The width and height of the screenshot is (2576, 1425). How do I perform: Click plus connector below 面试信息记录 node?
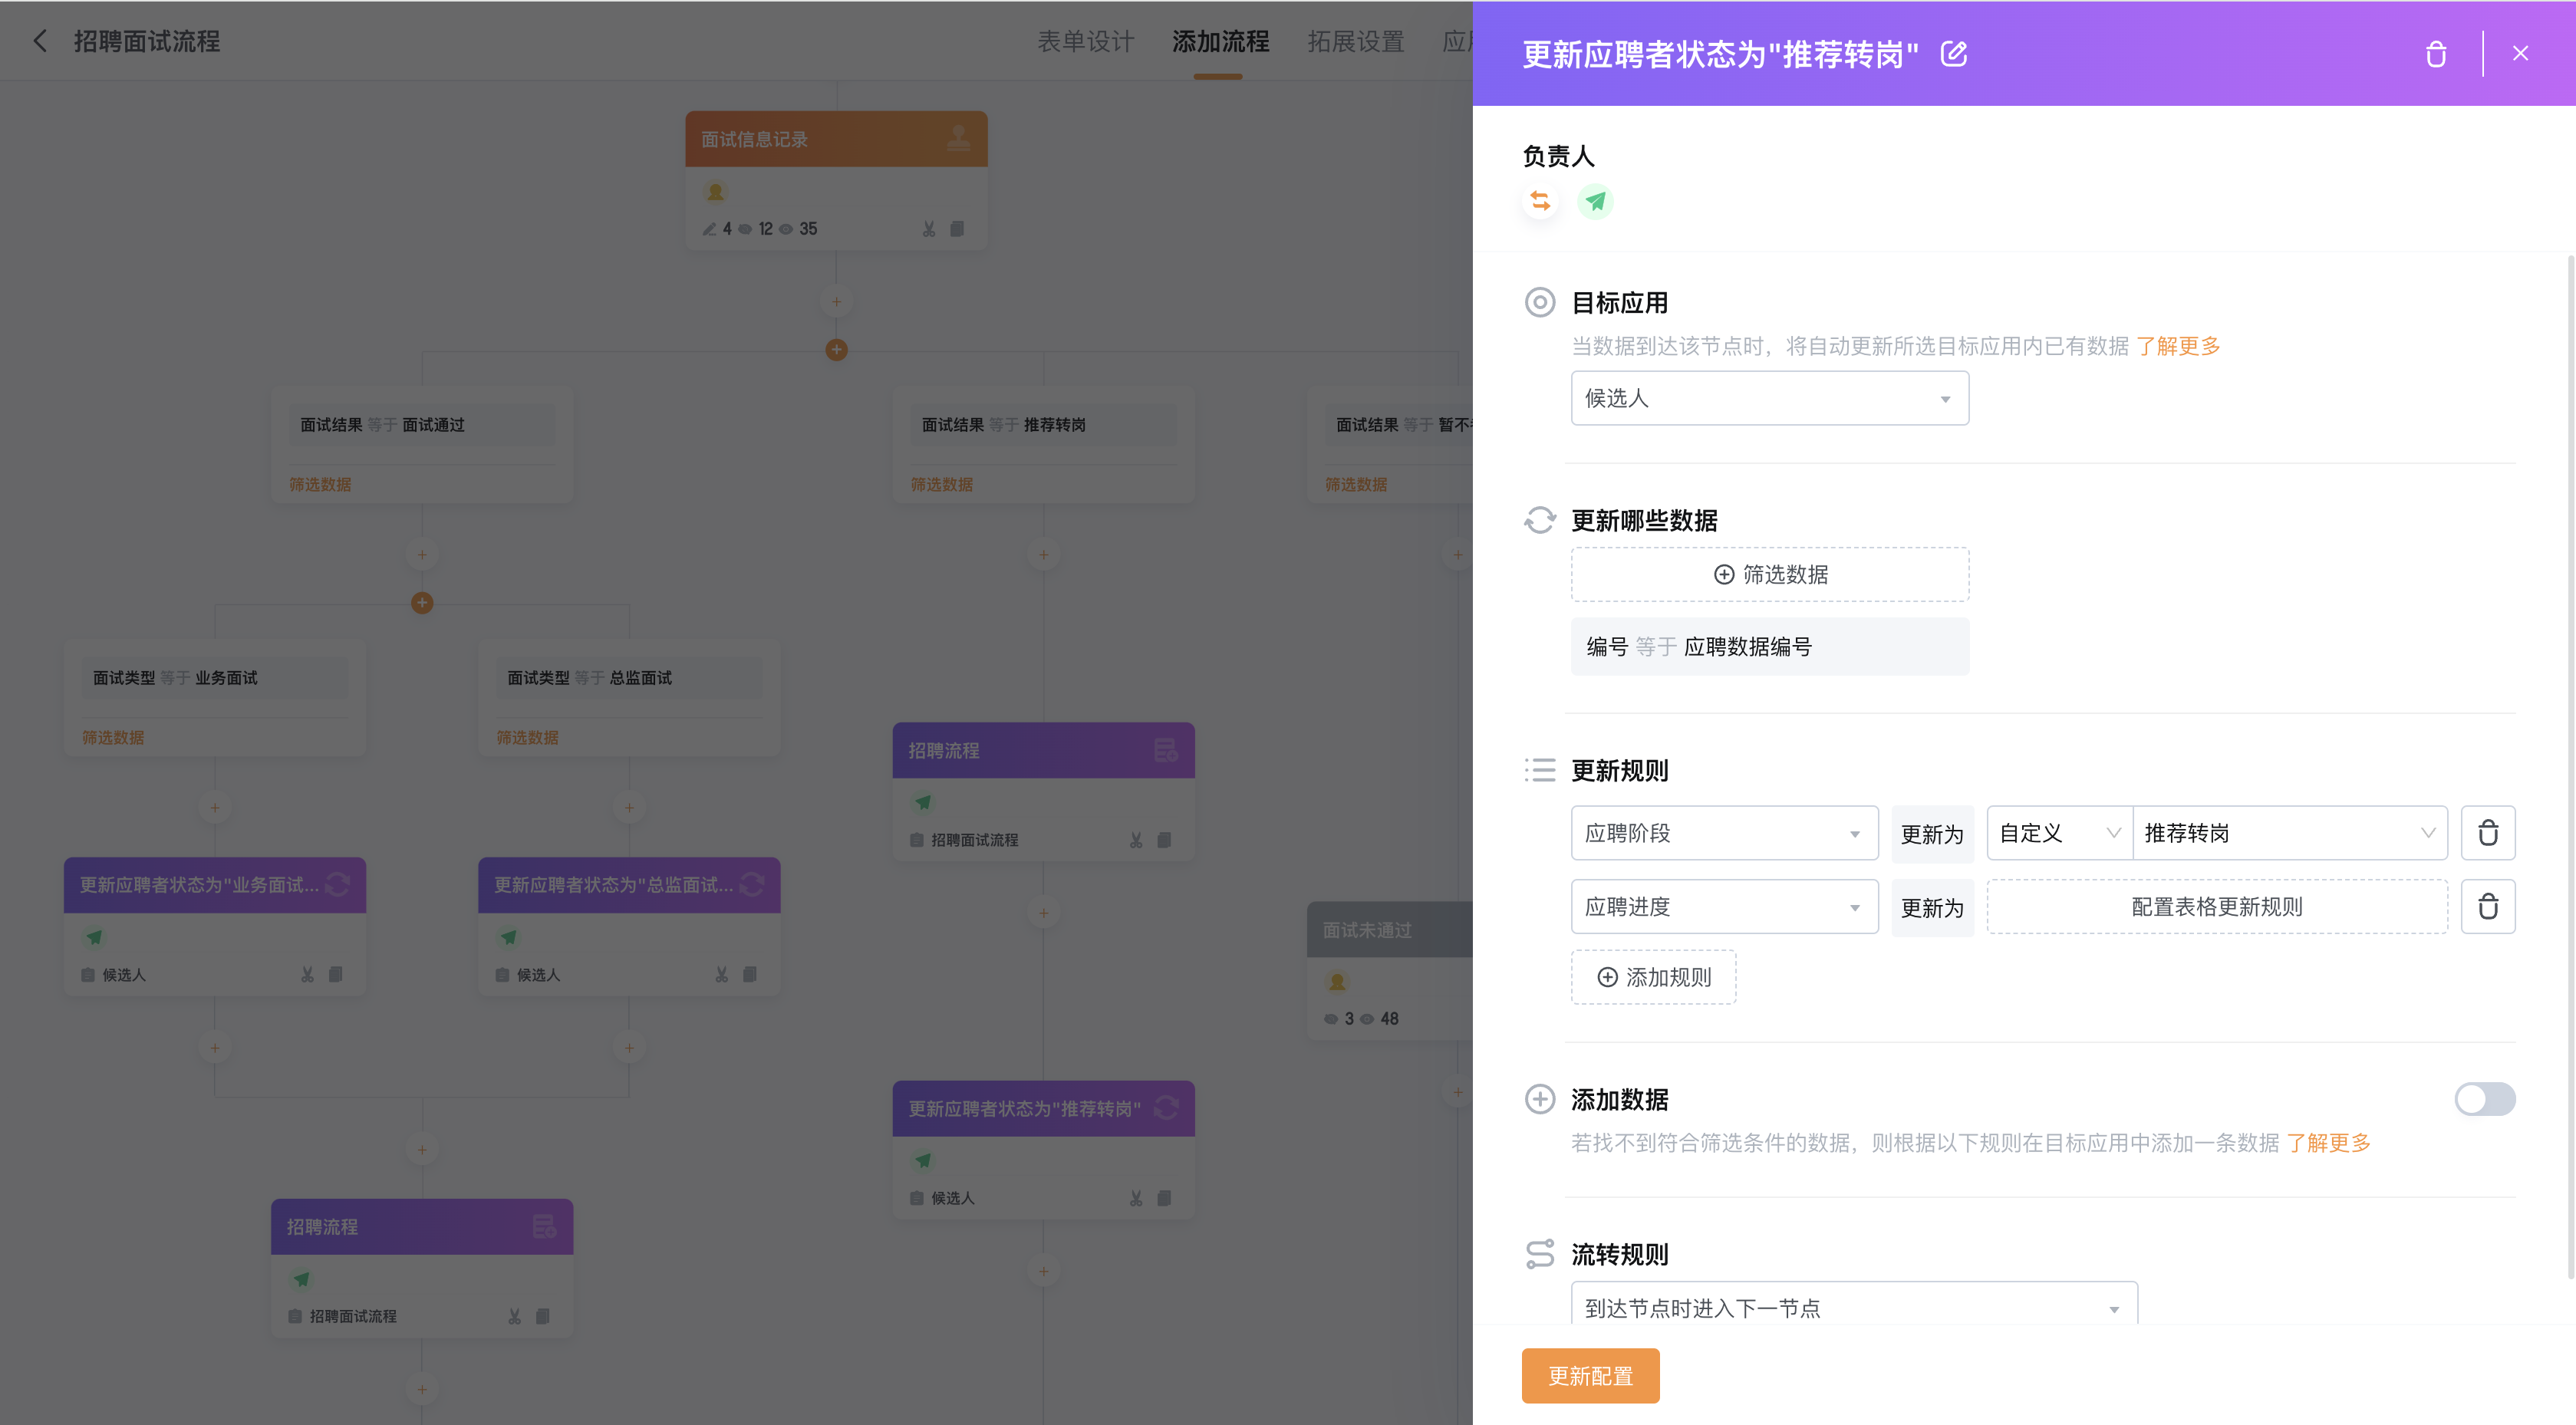(836, 301)
